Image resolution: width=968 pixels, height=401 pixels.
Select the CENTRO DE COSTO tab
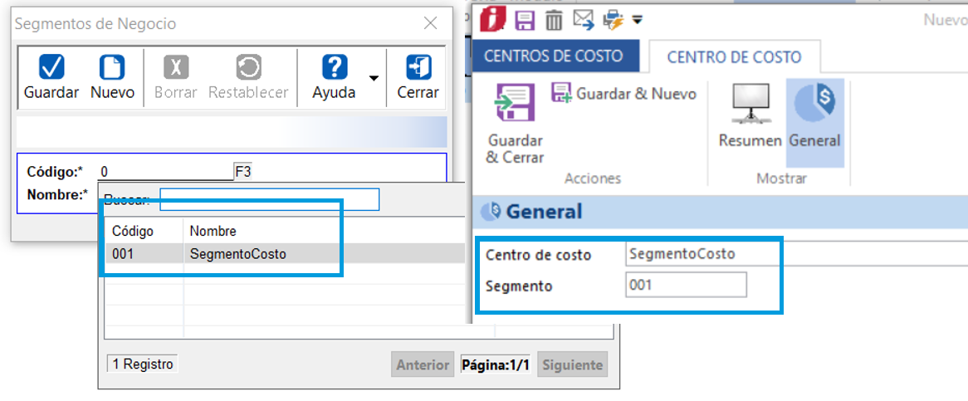pyautogui.click(x=734, y=57)
